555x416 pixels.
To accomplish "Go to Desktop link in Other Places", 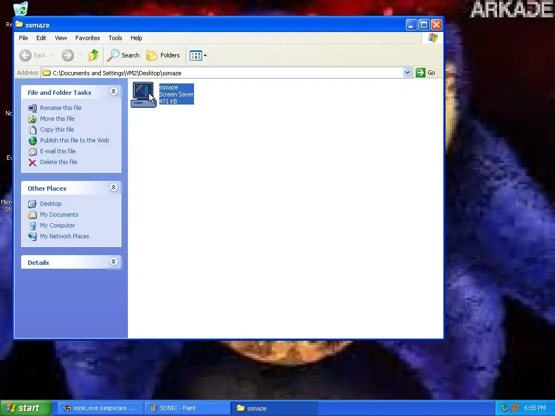I will click(50, 204).
